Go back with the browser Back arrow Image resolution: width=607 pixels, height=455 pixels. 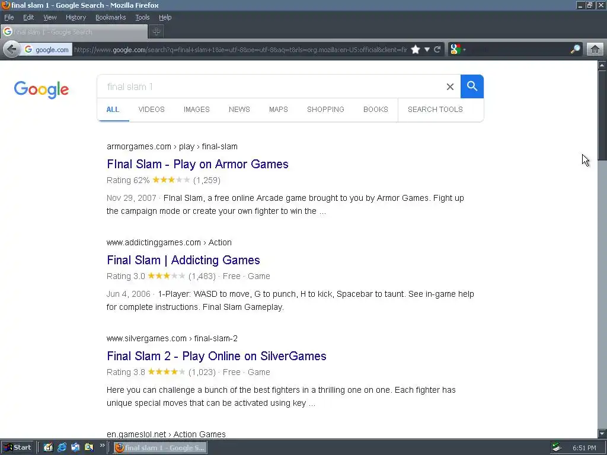click(x=12, y=50)
